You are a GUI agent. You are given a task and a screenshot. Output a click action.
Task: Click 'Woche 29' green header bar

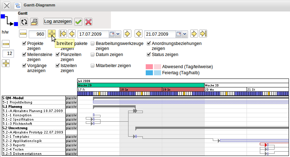coord(140,85)
